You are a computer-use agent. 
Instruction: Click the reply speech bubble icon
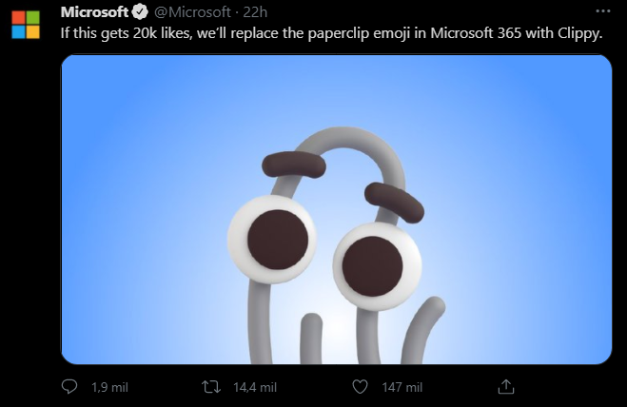point(69,387)
